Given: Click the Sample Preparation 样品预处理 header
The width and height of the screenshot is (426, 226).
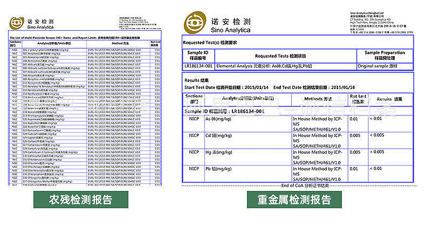Looking at the screenshot, I should [x=384, y=55].
